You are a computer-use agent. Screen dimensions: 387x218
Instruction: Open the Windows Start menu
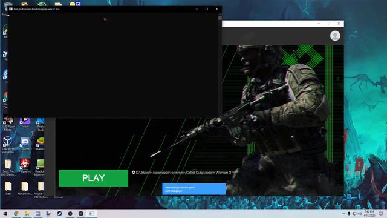(5, 214)
